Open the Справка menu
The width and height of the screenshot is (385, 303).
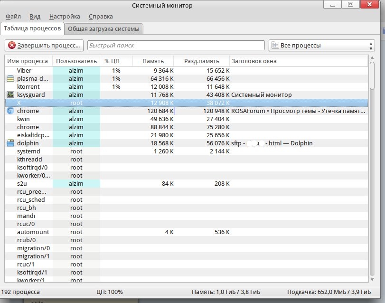(x=101, y=17)
